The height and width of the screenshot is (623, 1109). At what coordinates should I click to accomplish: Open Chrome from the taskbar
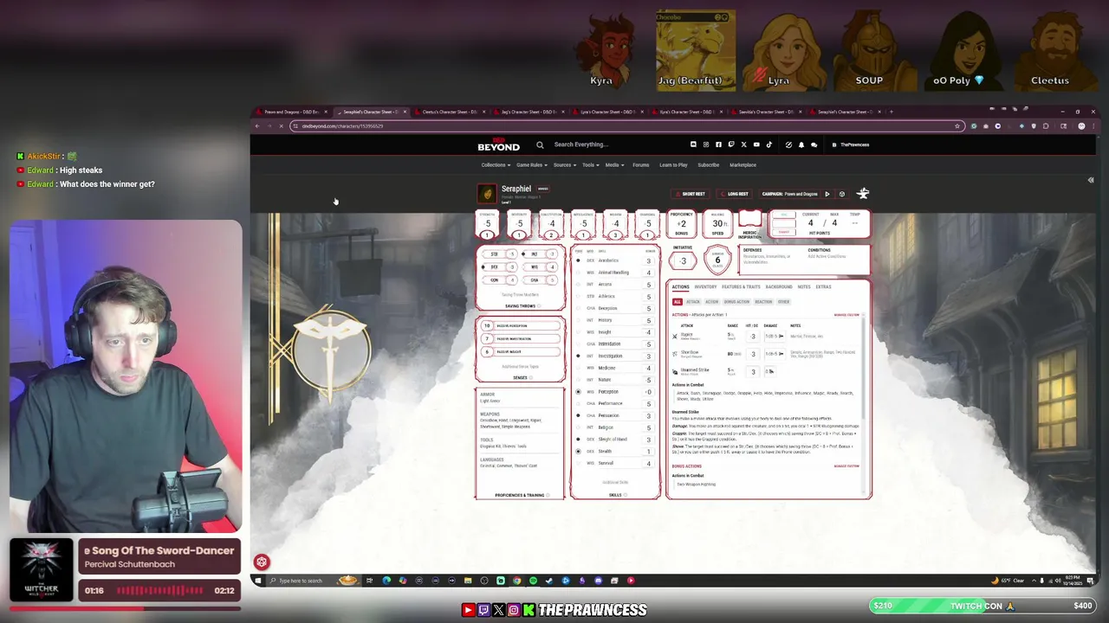(x=517, y=581)
